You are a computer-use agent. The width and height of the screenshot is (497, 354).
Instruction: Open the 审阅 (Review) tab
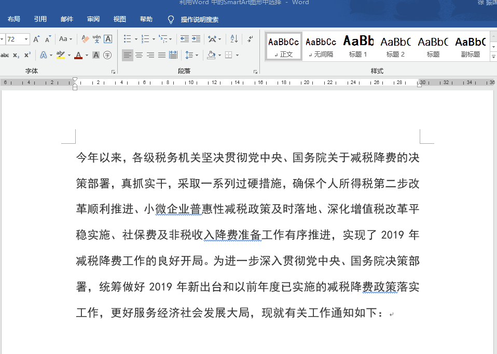coord(93,19)
